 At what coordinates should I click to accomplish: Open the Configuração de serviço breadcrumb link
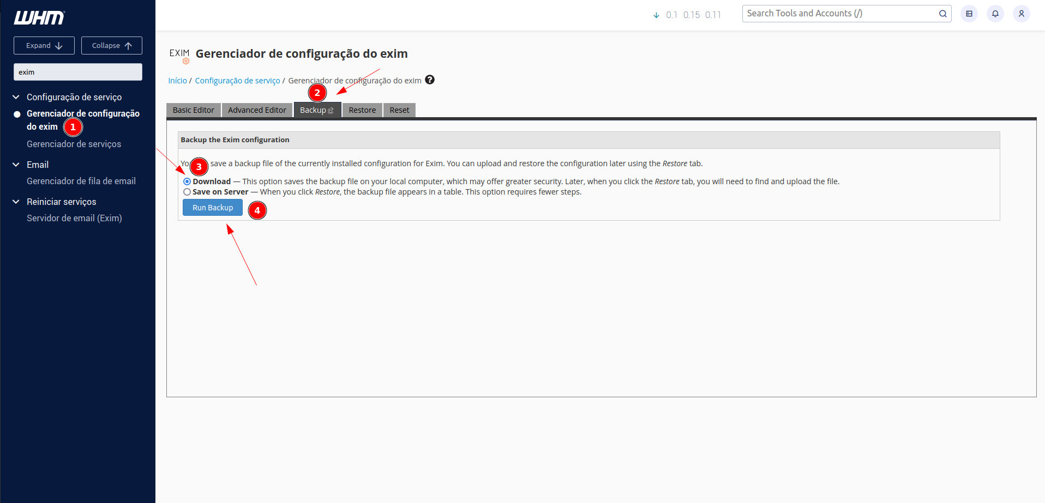(237, 81)
